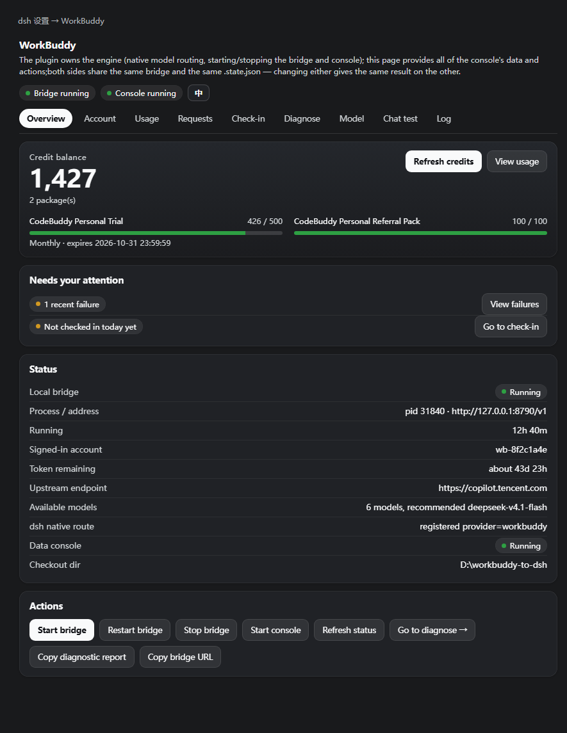The width and height of the screenshot is (567, 733).
Task: Switch to the Model tab
Action: click(x=351, y=118)
